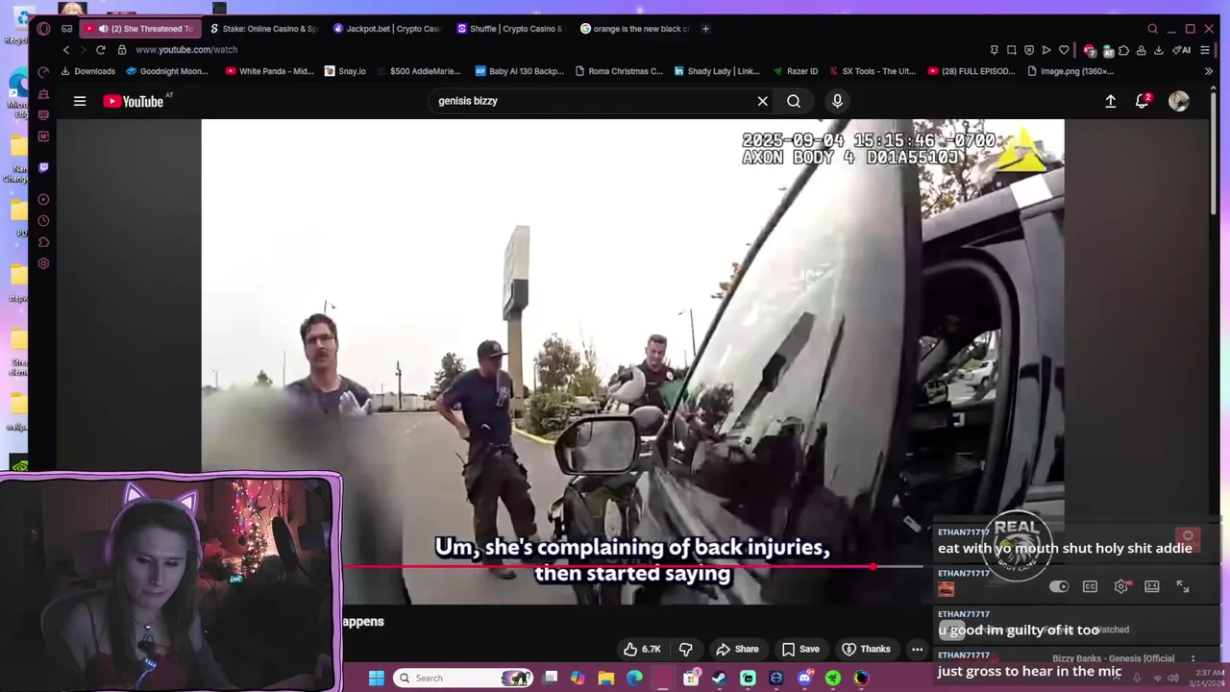
Task: Open the Windows Start menu
Action: point(377,679)
